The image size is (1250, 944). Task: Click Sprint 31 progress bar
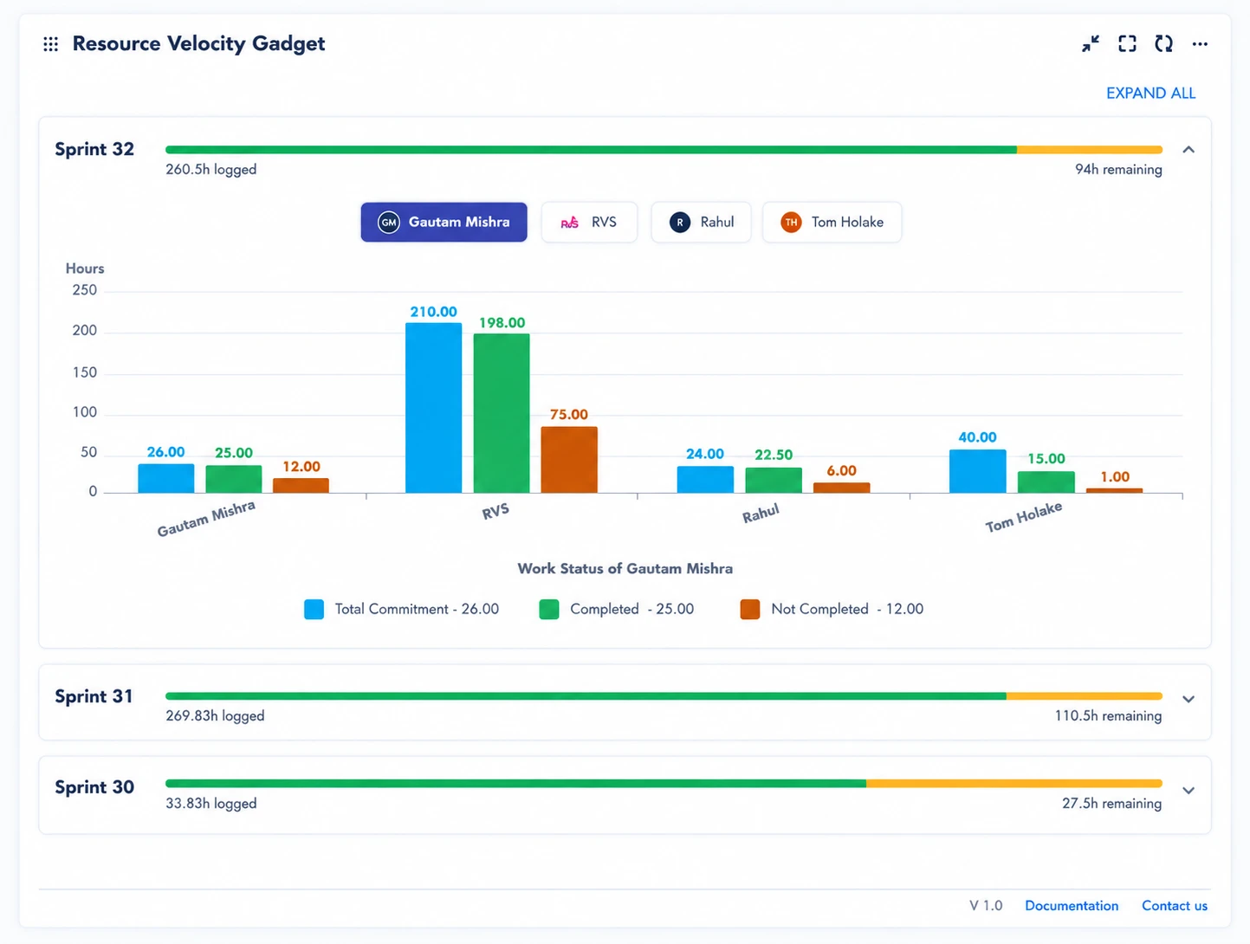click(x=664, y=696)
